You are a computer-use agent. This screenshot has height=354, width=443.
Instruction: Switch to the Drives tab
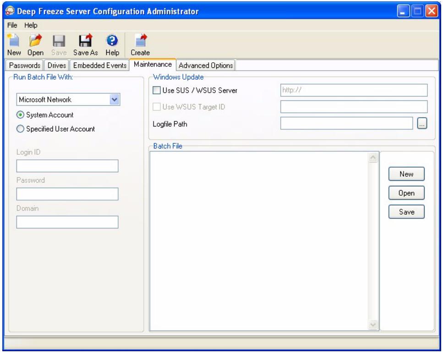56,65
